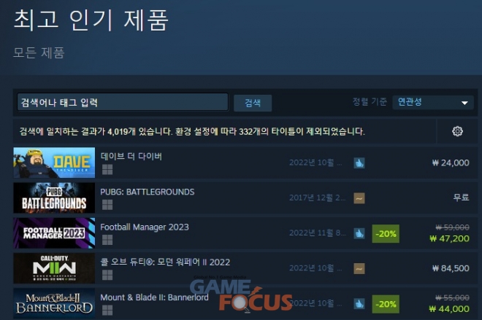The width and height of the screenshot is (482, 320).
Task: Open the Dave the Diver game thumbnail
Action: click(x=54, y=163)
